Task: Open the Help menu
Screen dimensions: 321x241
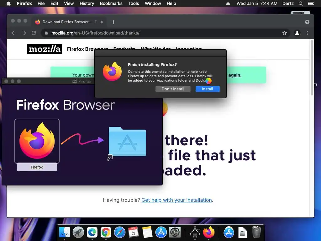Action: [x=171, y=3]
